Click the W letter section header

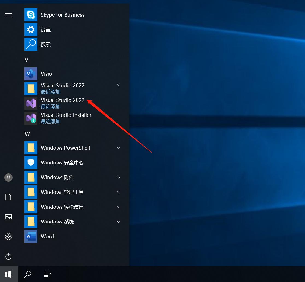27,134
